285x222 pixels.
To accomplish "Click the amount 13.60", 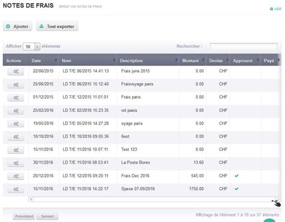I will point(198,162).
